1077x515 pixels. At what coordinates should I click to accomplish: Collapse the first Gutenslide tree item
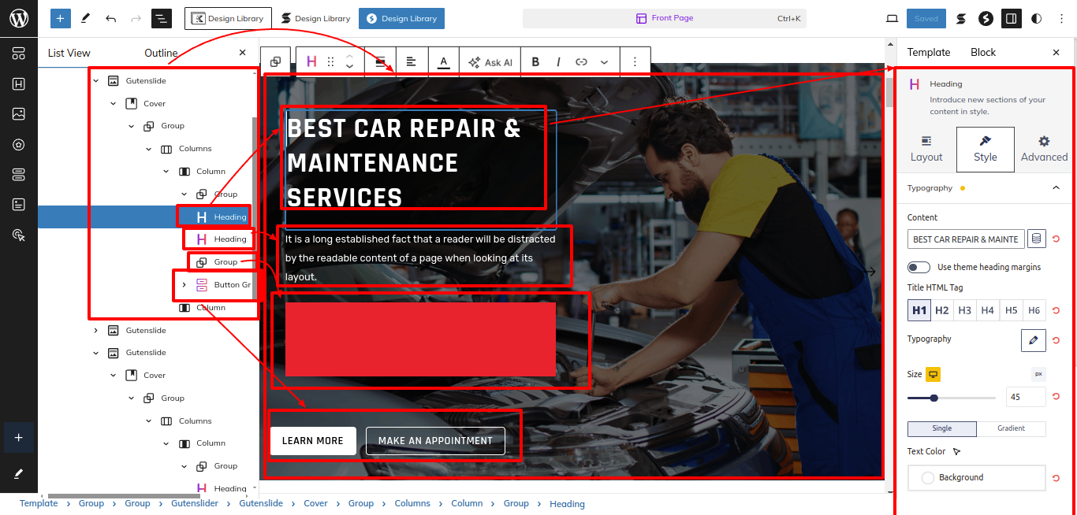(96, 80)
